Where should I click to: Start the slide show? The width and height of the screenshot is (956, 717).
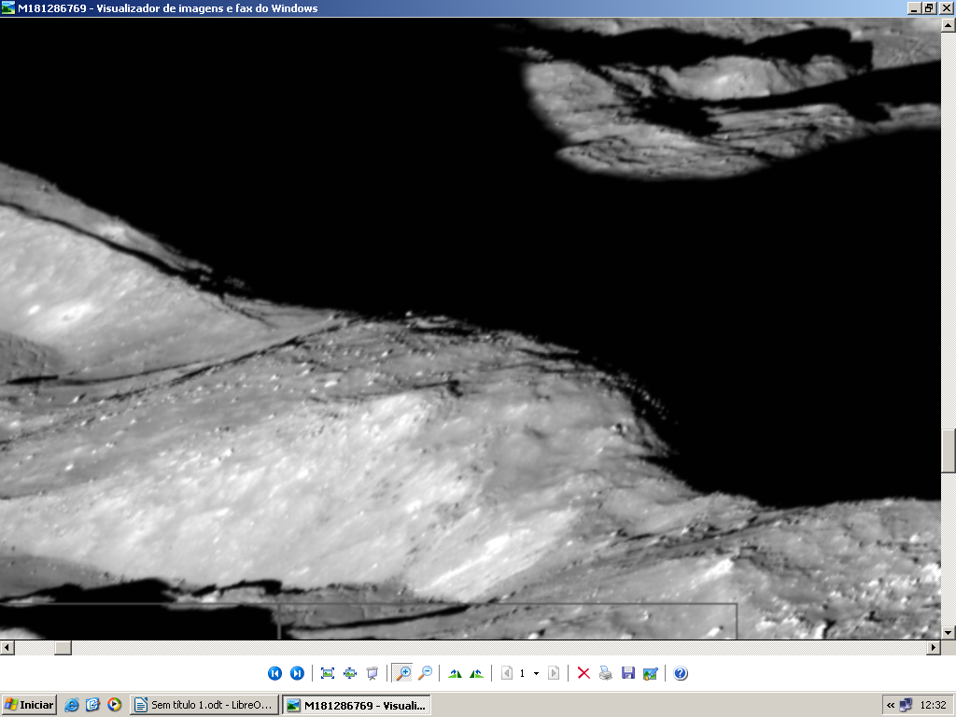[x=373, y=673]
